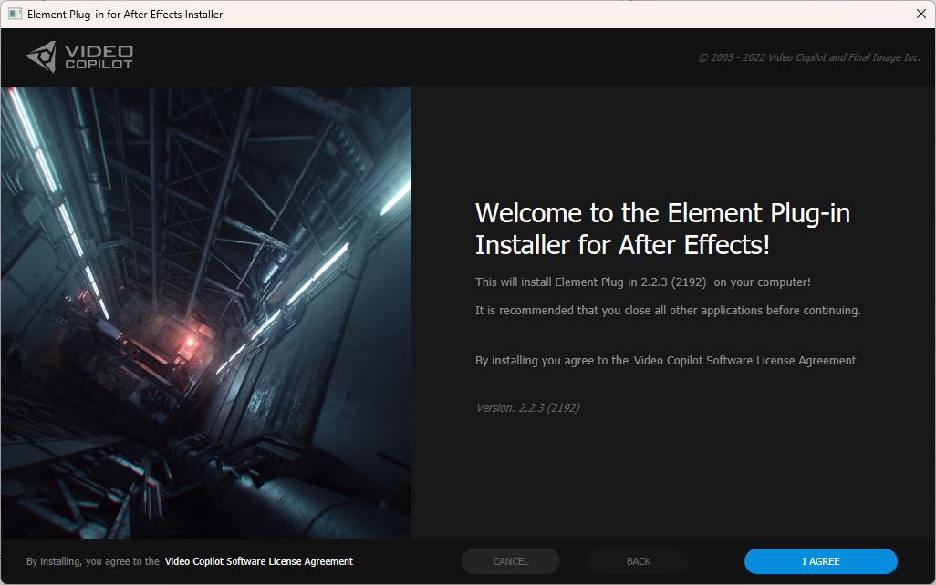Click the "This will install Element Plug-in" sentence
This screenshot has height=585, width=936.
(x=642, y=282)
